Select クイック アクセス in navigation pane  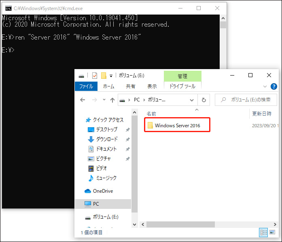(108, 120)
